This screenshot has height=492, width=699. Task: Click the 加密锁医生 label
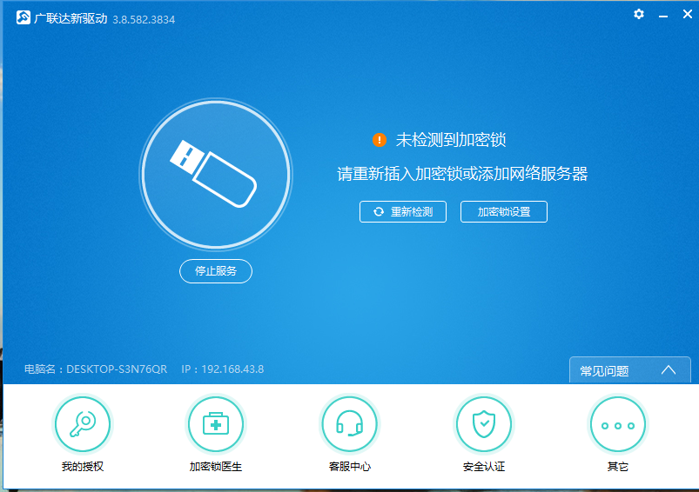pos(216,466)
